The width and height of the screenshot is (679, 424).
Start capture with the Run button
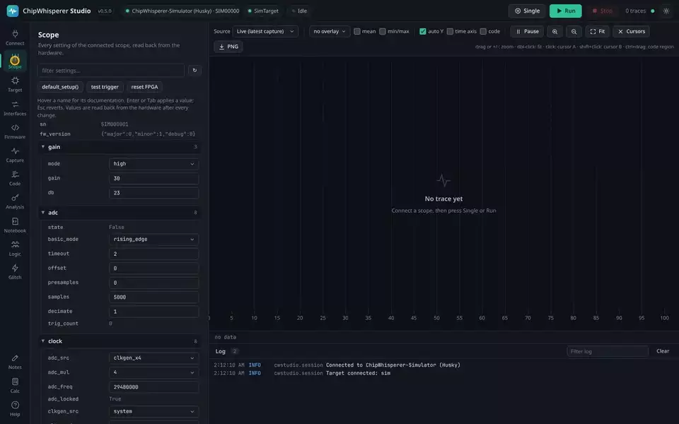coord(566,11)
